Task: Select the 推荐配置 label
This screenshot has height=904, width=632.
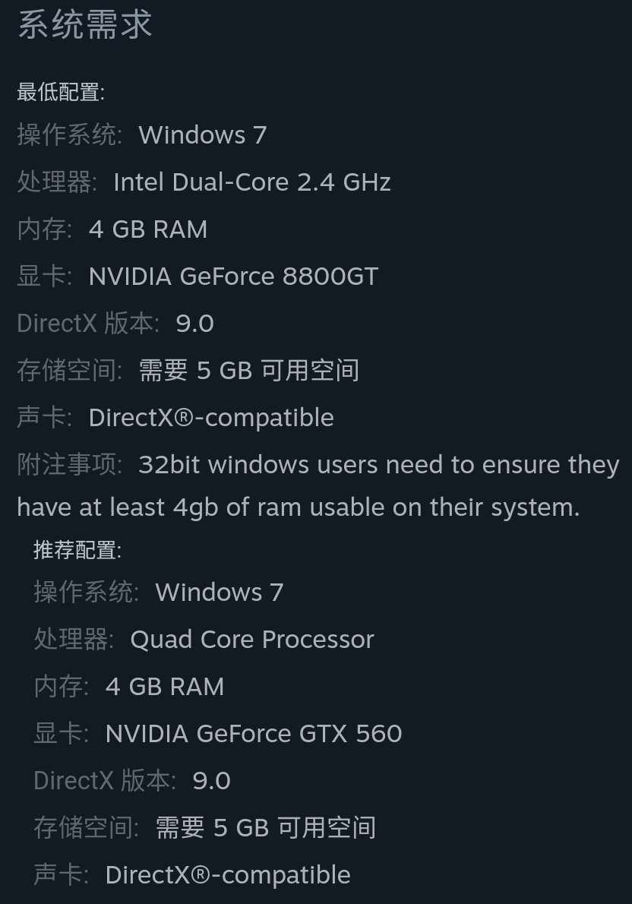Action: pos(77,550)
